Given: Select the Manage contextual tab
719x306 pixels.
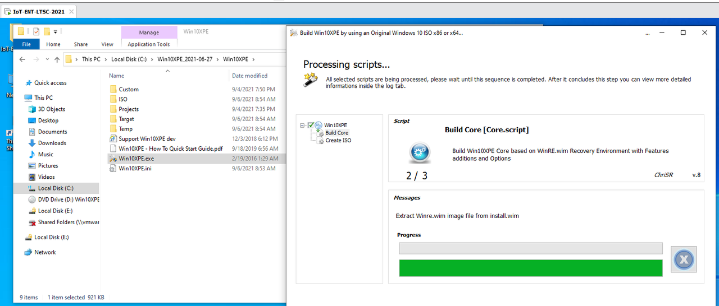Looking at the screenshot, I should pyautogui.click(x=149, y=33).
